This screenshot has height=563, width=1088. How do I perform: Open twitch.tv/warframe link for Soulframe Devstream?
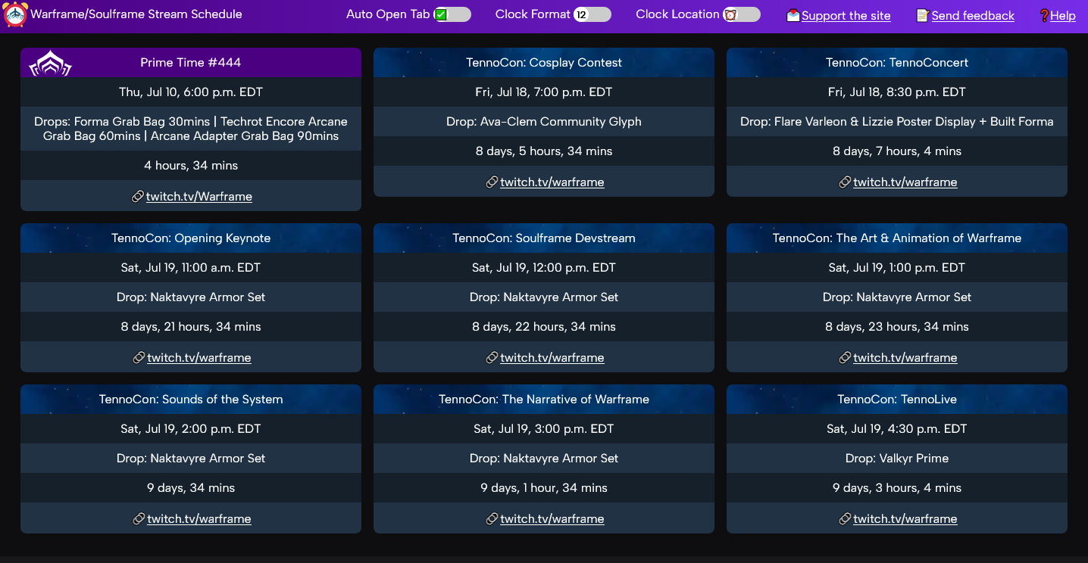(552, 357)
